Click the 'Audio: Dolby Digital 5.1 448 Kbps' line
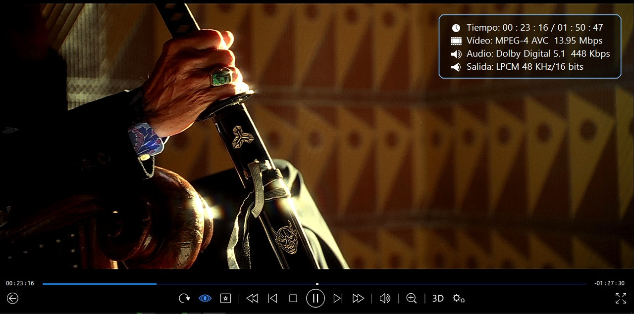 click(538, 53)
